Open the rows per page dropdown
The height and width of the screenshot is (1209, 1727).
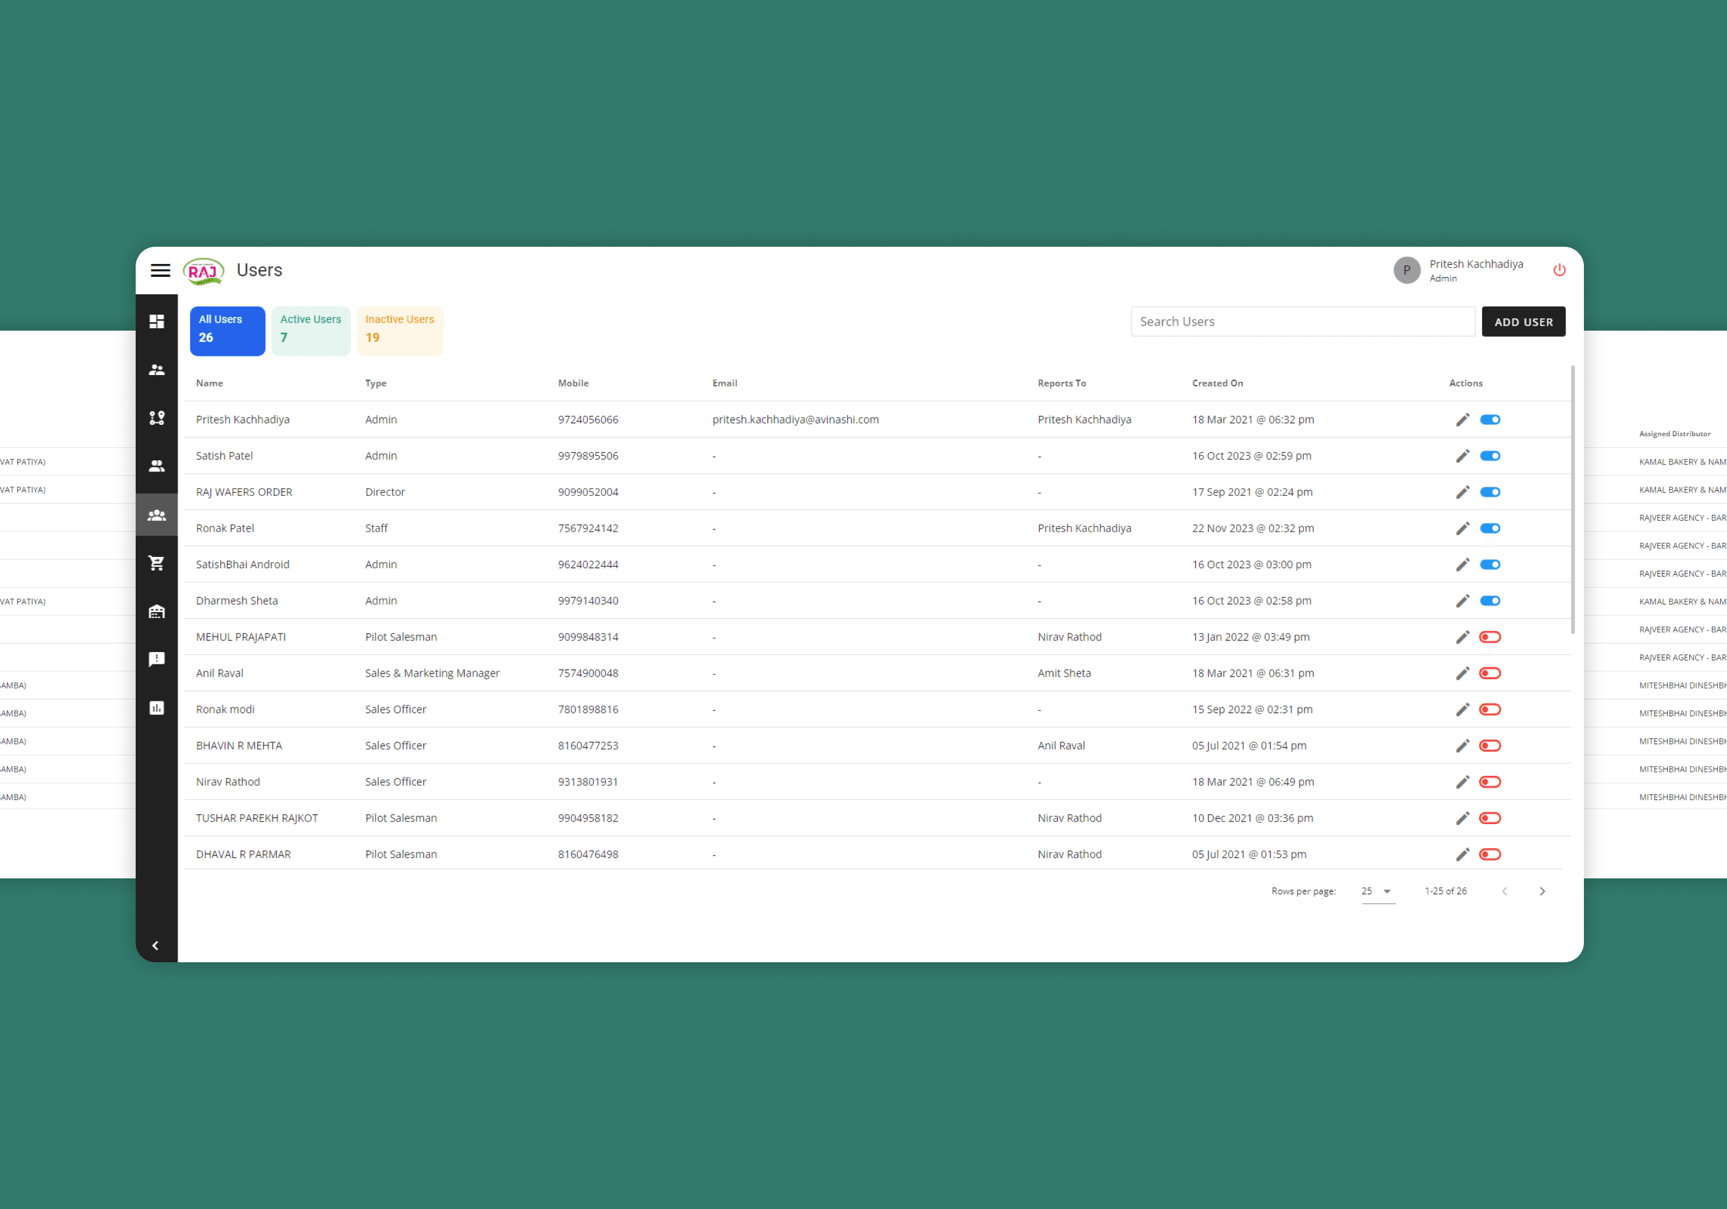tap(1377, 891)
